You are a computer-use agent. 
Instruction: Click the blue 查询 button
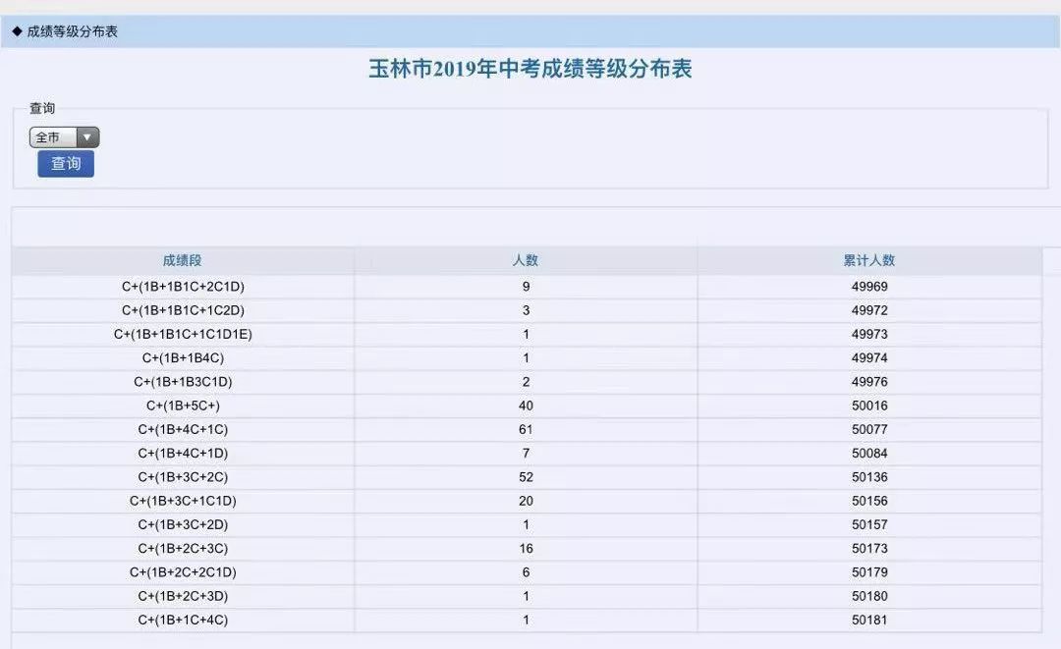[x=66, y=164]
